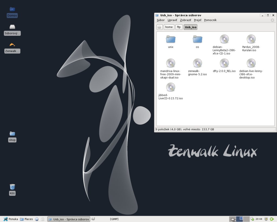Minimize the Usb_iso file manager window

click(x=262, y=15)
